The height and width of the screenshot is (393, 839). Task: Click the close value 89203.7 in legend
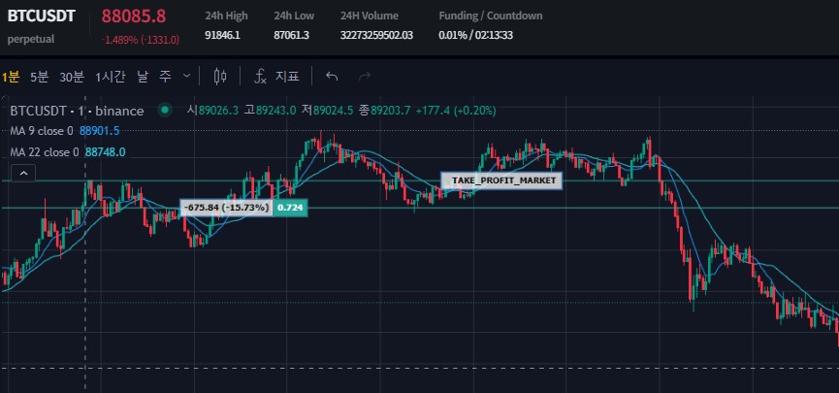pyautogui.click(x=391, y=111)
